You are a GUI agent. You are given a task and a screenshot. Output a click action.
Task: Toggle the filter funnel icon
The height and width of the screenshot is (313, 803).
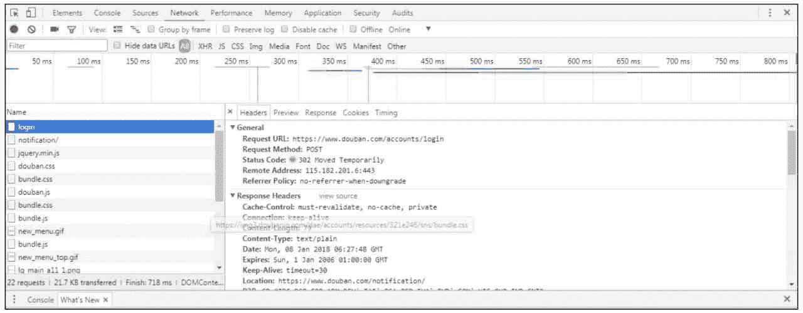pyautogui.click(x=72, y=29)
